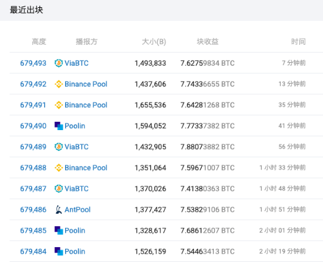
Task: Open the AntPool miner page link
Action: [x=78, y=209]
